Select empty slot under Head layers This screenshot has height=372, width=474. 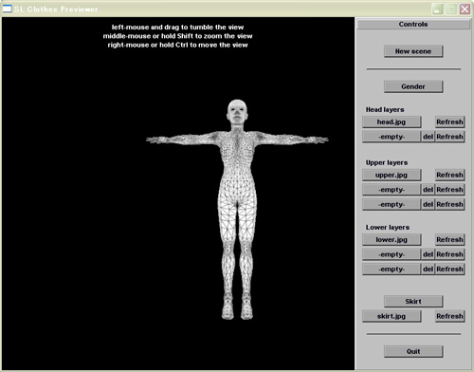click(392, 137)
